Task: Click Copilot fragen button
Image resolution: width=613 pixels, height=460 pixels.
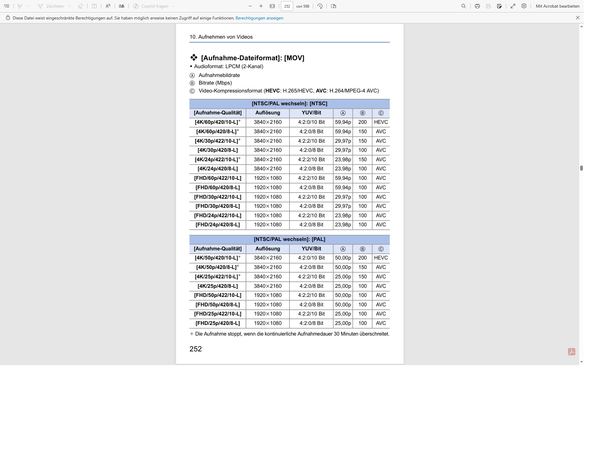Action: (x=151, y=6)
